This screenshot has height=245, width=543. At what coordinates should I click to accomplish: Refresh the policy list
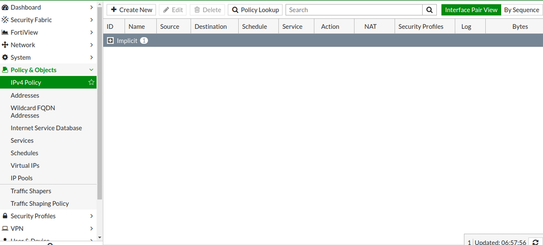(535, 242)
